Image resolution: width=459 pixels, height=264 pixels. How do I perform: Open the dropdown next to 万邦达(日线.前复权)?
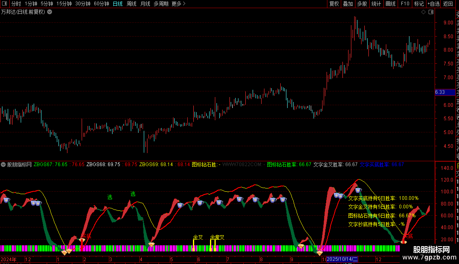(x=50, y=12)
